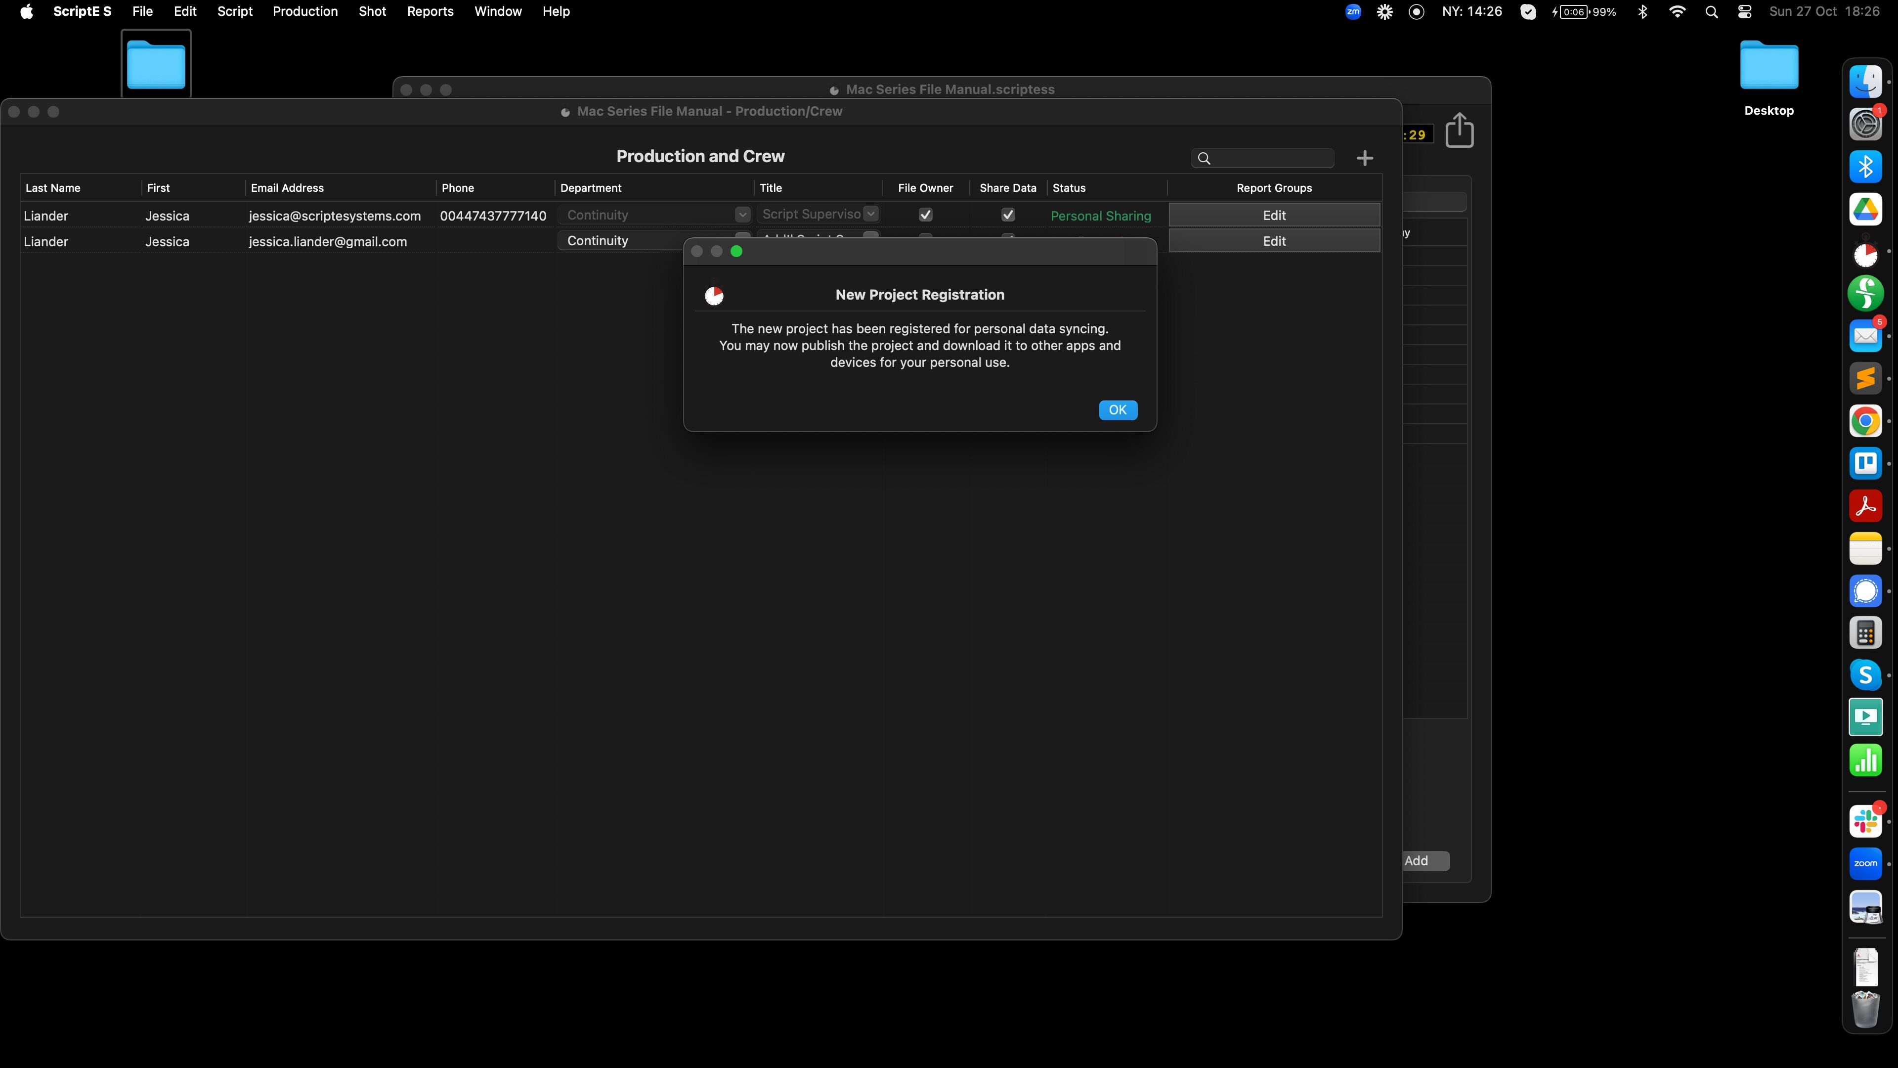This screenshot has width=1898, height=1068.
Task: Click Edit report groups for gmail row
Action: [x=1273, y=241]
